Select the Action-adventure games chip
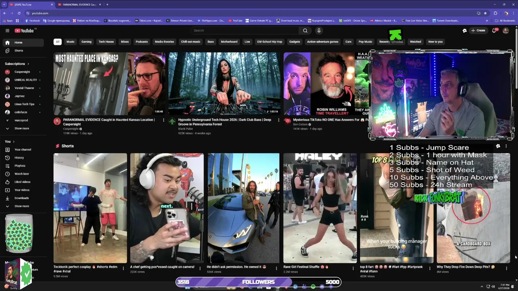This screenshot has height=291, width=518. click(323, 42)
